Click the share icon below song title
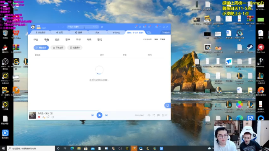This screenshot has height=151, width=269. 48,117
